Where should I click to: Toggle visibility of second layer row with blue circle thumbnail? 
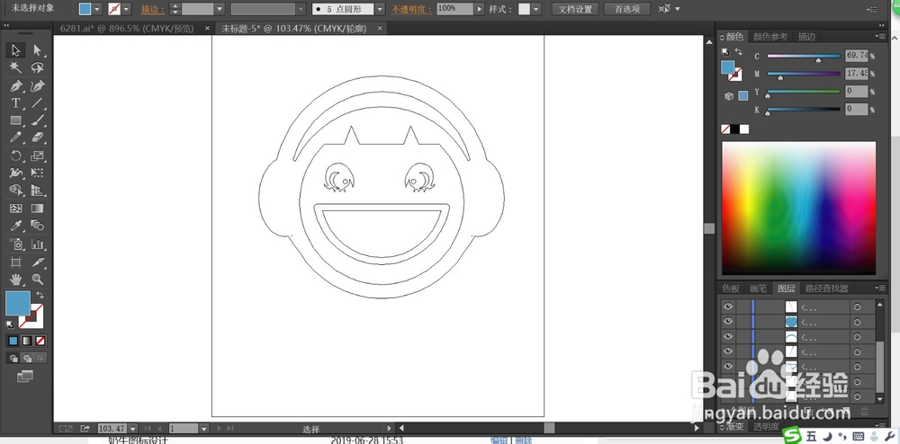coord(728,322)
